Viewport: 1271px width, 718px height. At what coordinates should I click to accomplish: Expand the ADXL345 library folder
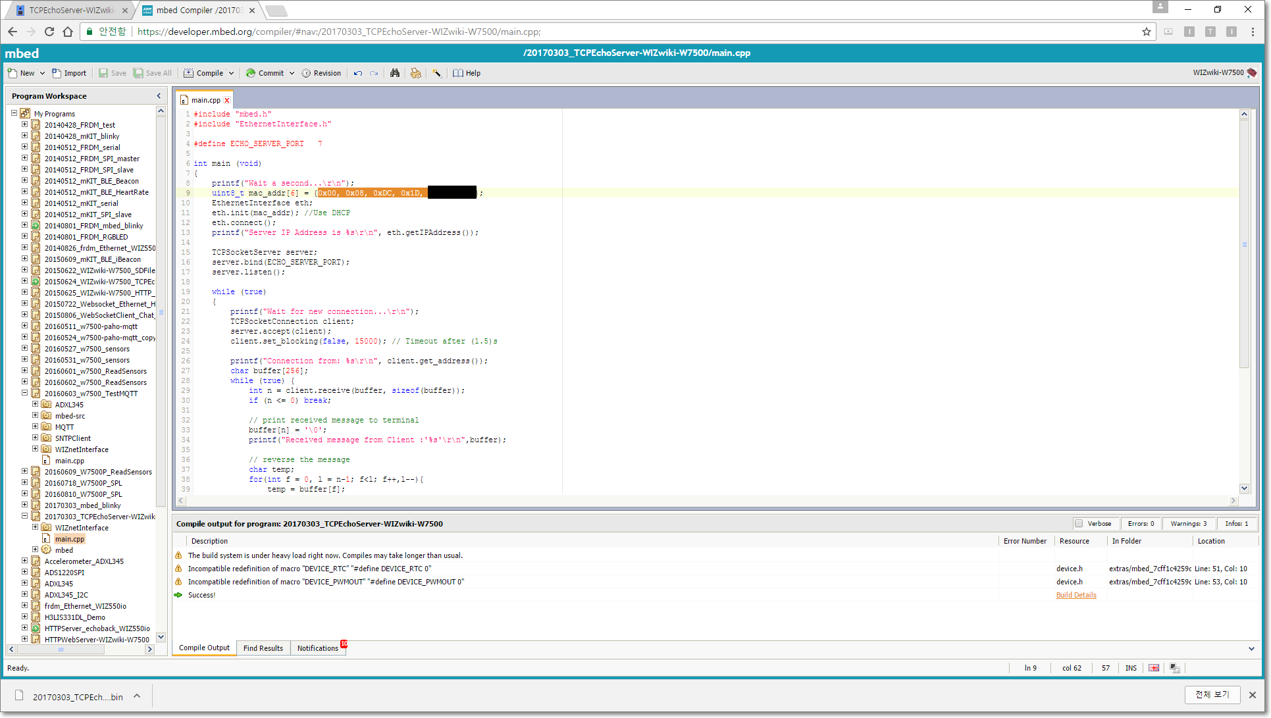tap(35, 404)
